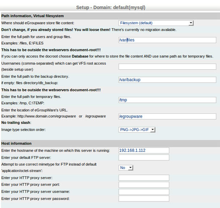Focus the HTTP proxy server input field
This screenshot has height=208, width=220.
[x=144, y=178]
